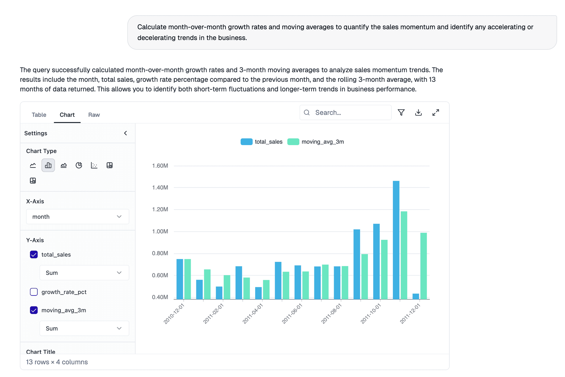Select the scatter plot chart type
The width and height of the screenshot is (565, 377).
point(94,165)
